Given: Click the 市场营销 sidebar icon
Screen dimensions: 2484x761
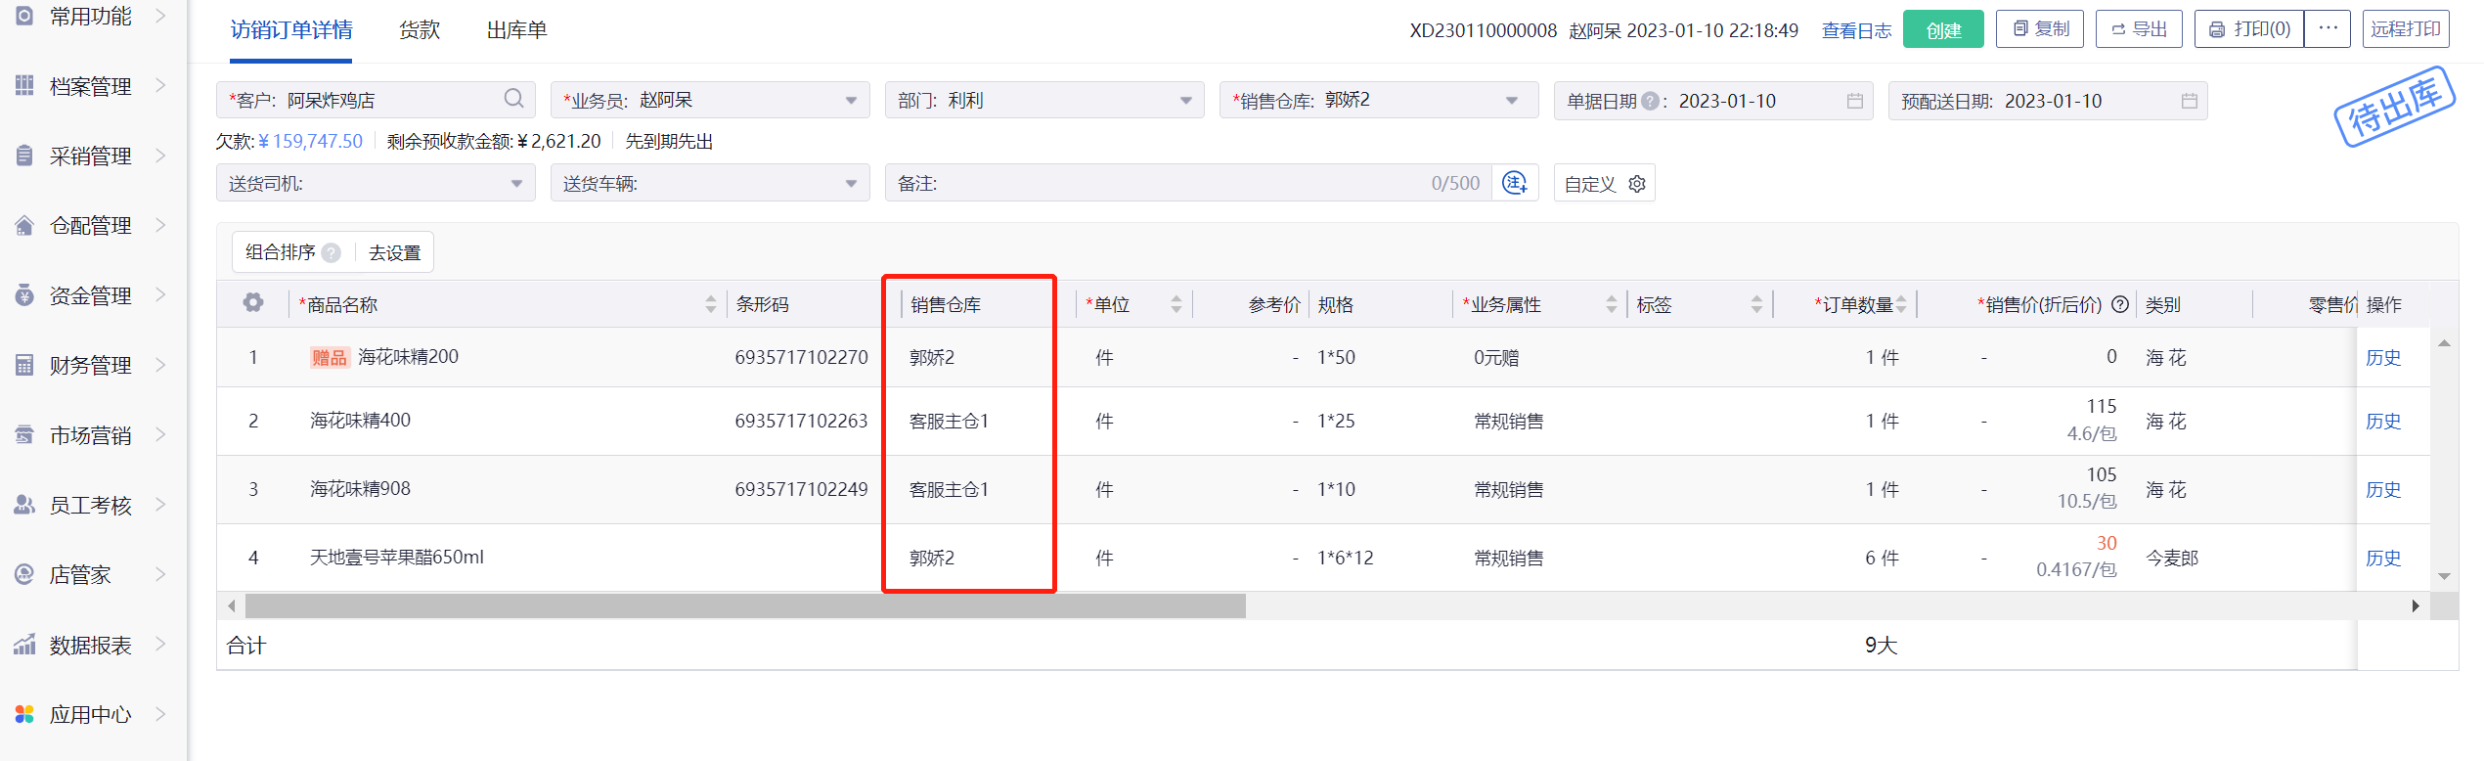Looking at the screenshot, I should tap(24, 435).
